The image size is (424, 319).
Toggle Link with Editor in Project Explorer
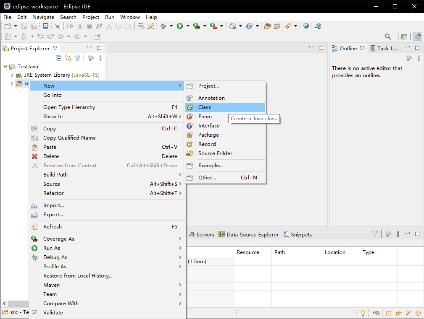[68, 58]
